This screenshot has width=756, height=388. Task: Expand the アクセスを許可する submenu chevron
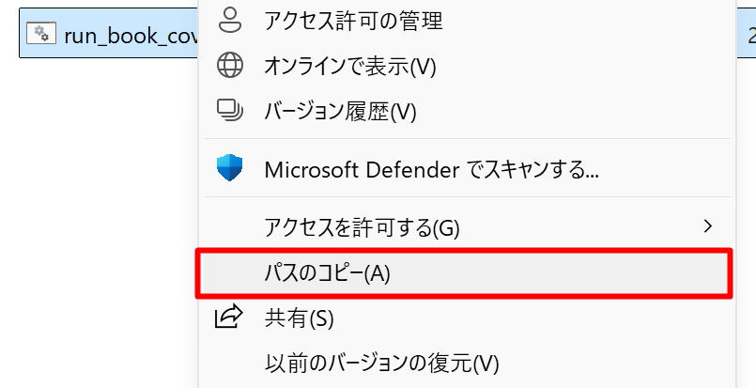tap(707, 225)
